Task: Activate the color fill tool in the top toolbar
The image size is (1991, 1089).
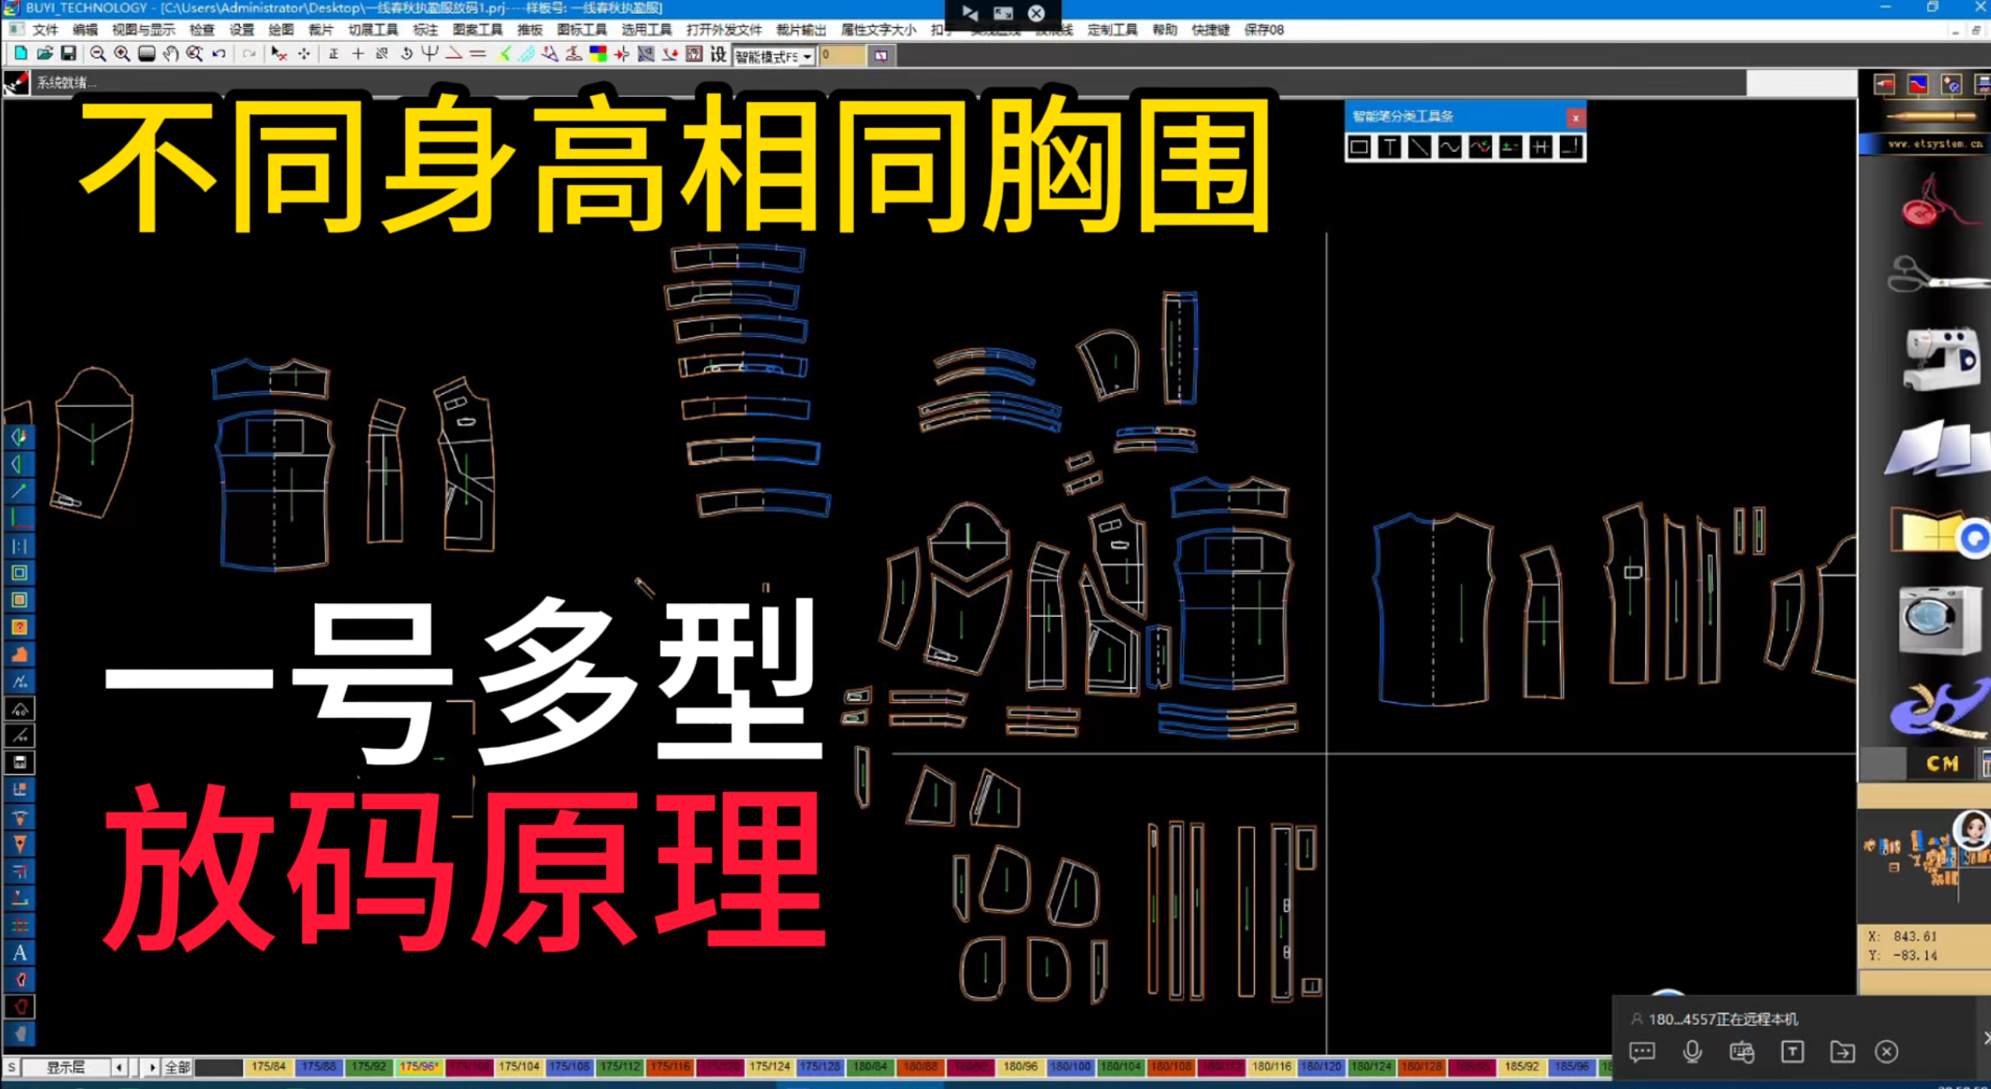Action: (x=599, y=55)
